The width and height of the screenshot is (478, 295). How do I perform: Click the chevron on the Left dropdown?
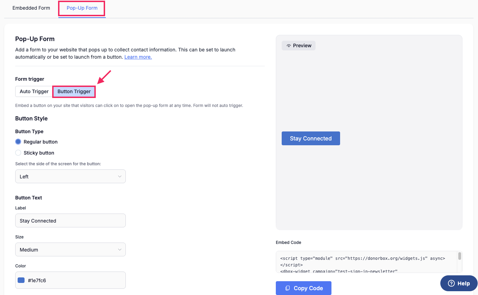(120, 176)
